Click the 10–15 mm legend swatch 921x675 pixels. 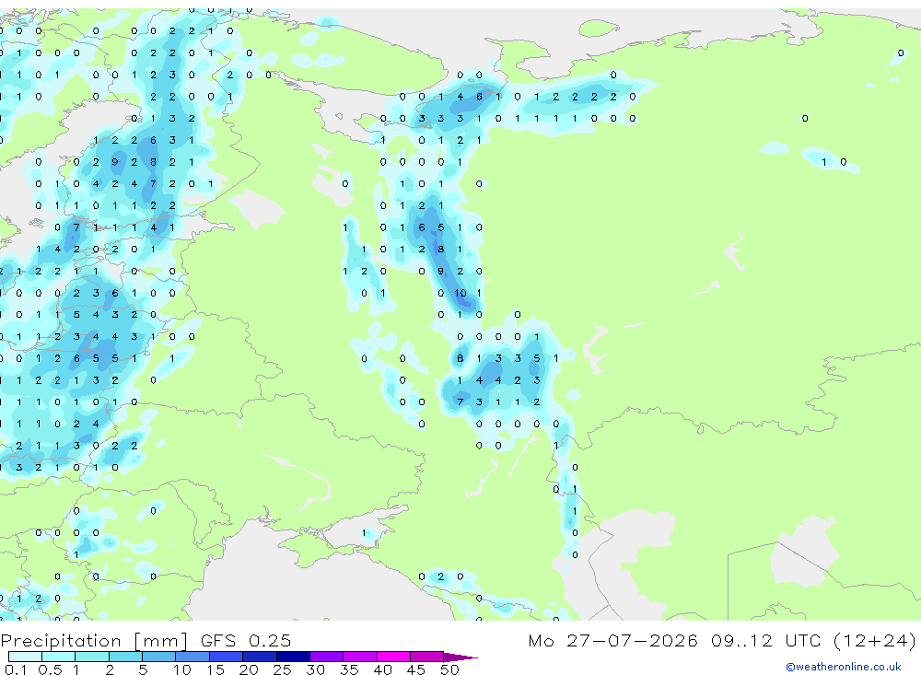click(192, 657)
